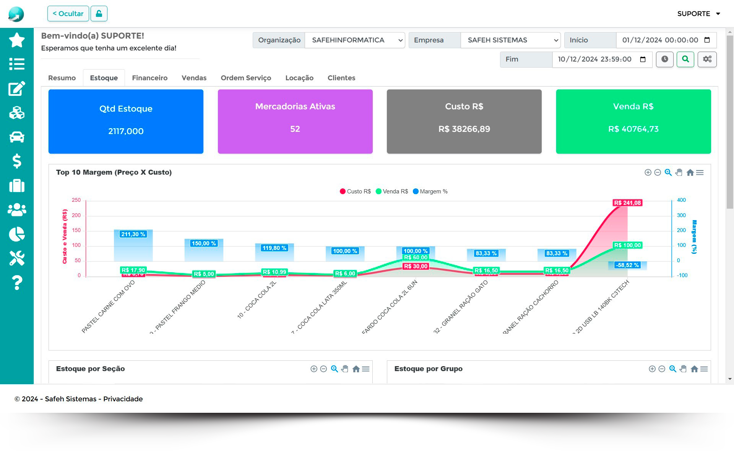Click the 150,00 % margin label
Screen dimensions: 734x451
pos(204,243)
